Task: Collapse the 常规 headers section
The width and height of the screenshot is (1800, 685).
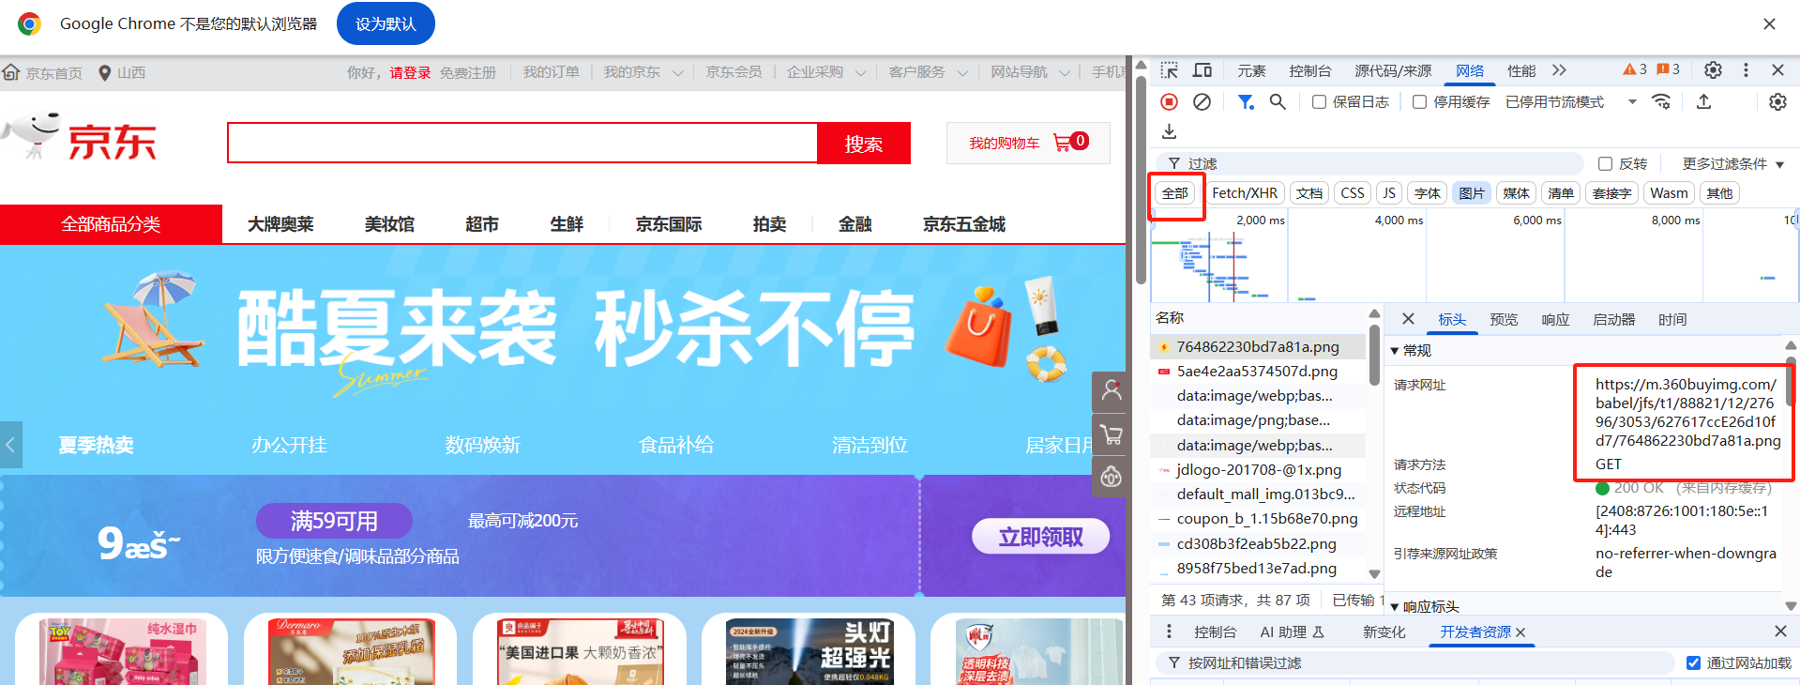Action: (x=1395, y=351)
